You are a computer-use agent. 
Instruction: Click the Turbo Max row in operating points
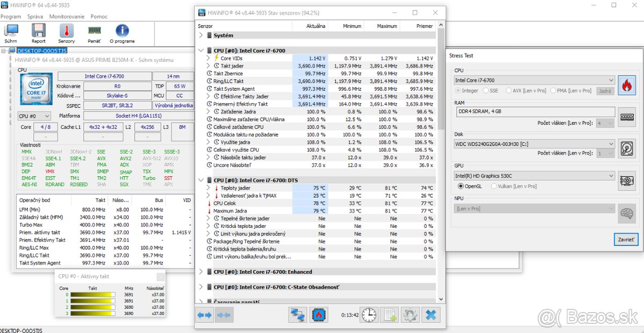tap(105, 225)
